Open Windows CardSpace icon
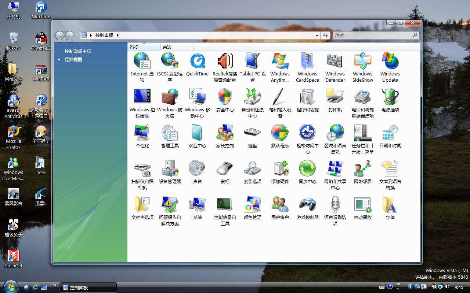The image size is (470, 293). pyautogui.click(x=307, y=67)
